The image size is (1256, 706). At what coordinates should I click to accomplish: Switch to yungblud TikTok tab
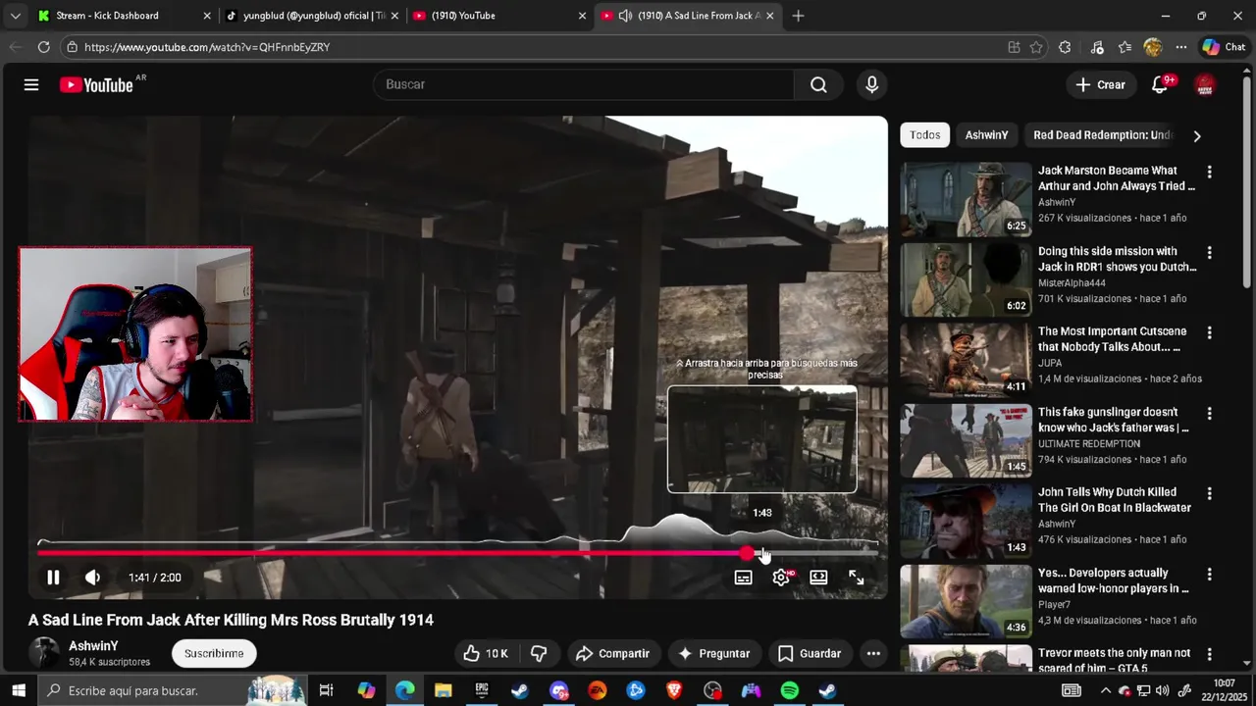[x=312, y=16]
